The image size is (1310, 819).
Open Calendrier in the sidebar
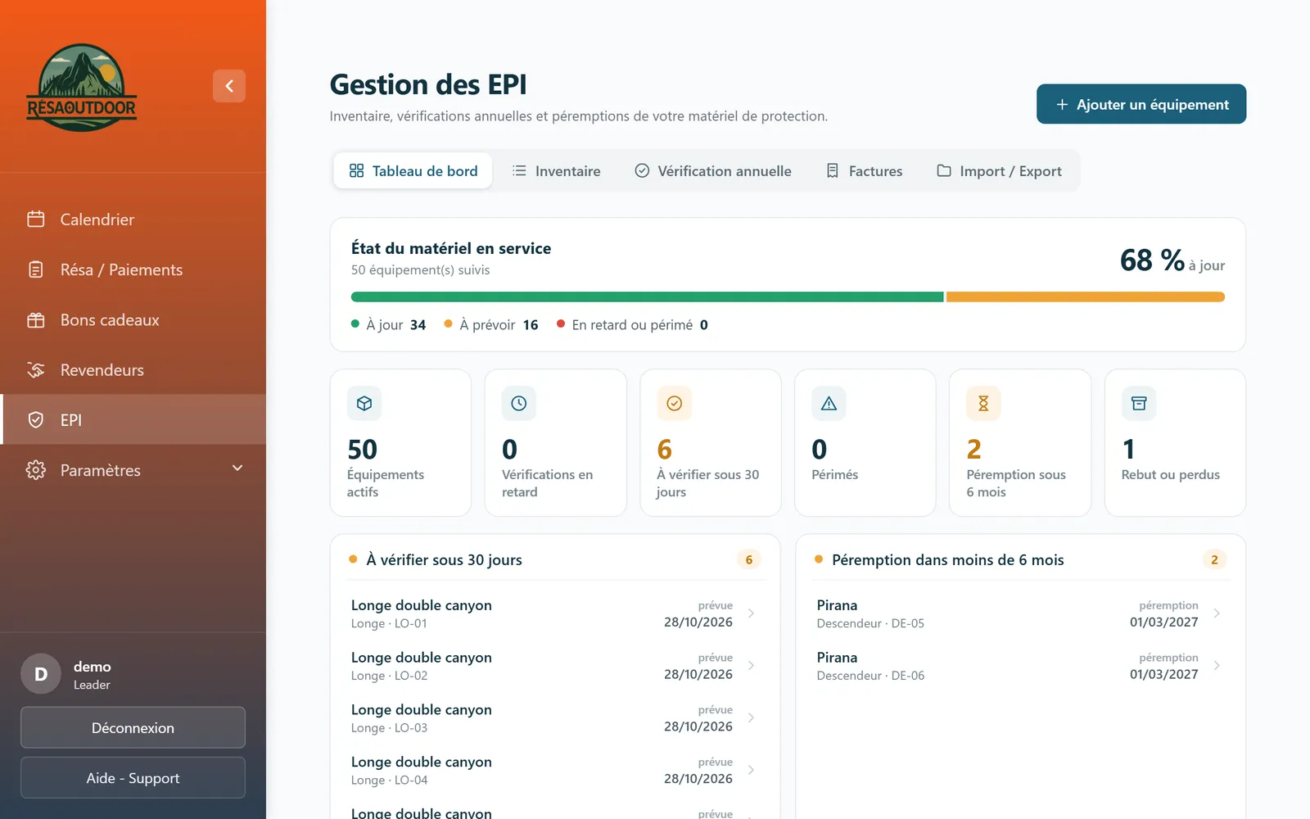tap(133, 219)
